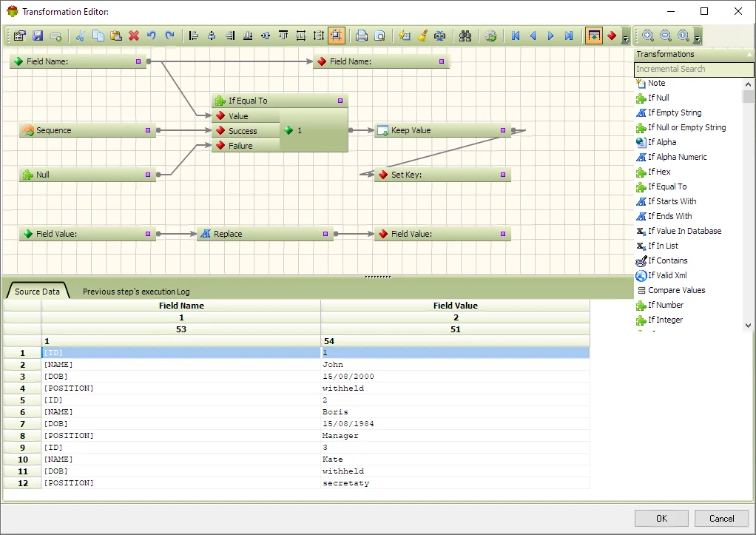Viewport: 756px width, 535px height.
Task: Go to first record arrow icon
Action: click(516, 36)
